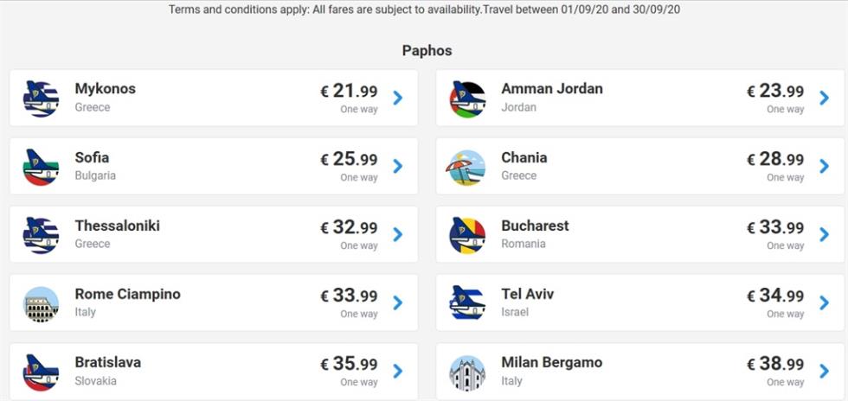Open the Amman Jordan fare chevron arrow
The image size is (848, 401).
(x=824, y=98)
